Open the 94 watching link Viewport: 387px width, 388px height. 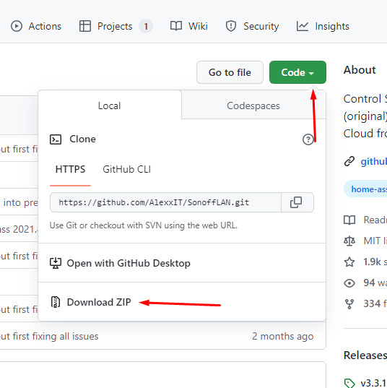click(375, 283)
